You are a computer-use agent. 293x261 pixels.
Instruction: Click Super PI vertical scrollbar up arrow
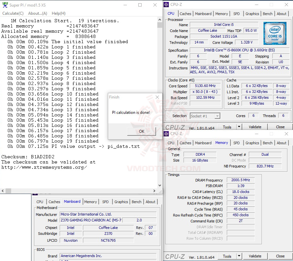160,20
